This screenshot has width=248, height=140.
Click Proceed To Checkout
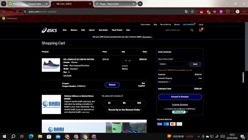tap(180, 97)
